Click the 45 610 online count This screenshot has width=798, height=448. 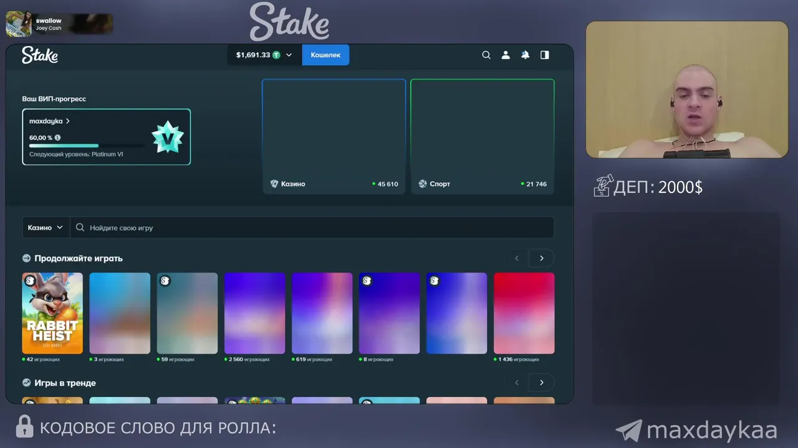pos(388,184)
